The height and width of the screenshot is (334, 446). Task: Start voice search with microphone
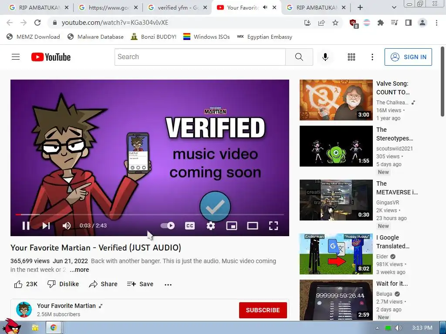325,57
